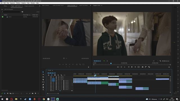The height and width of the screenshot is (101, 180).
Task: Click Premiere Pro icon in Windows taskbar
Action: pyautogui.click(x=53, y=99)
